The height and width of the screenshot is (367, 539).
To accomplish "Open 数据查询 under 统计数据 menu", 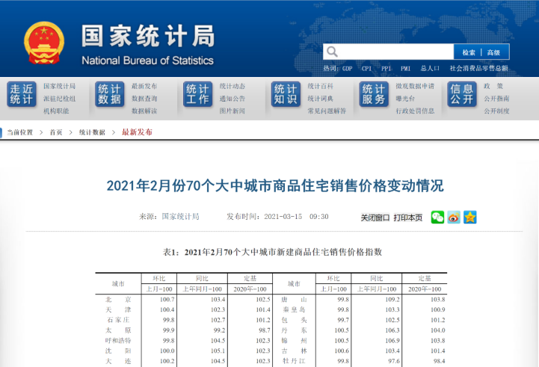I will 144,98.
